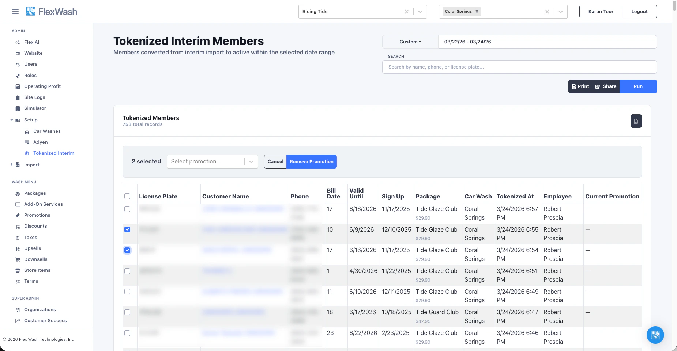Click the Upsells icon

pyautogui.click(x=18, y=248)
